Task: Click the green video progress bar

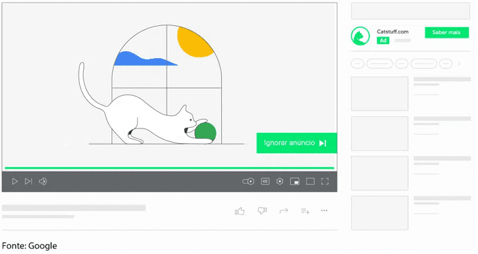Action: click(169, 168)
